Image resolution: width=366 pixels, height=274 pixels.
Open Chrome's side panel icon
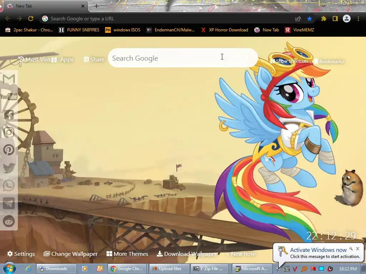pos(335,19)
